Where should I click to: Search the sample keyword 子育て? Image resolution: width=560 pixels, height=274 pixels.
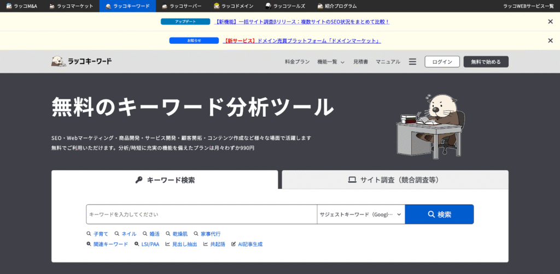coord(101,234)
